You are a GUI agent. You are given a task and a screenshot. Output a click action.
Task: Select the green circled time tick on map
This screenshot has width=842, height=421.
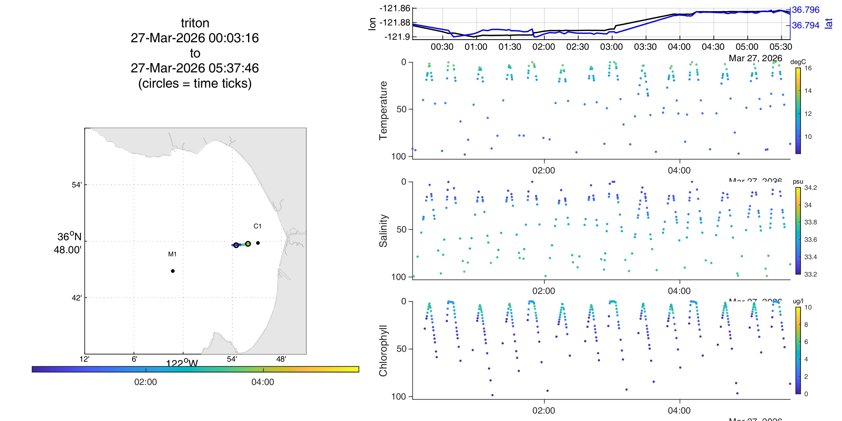tap(248, 244)
